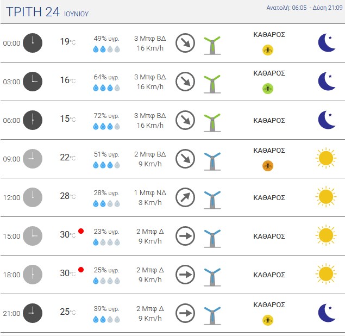Viewport: 345px width, 336px height.
Task: Click the orange mosquito icon at 09:00
Action: coord(268,166)
